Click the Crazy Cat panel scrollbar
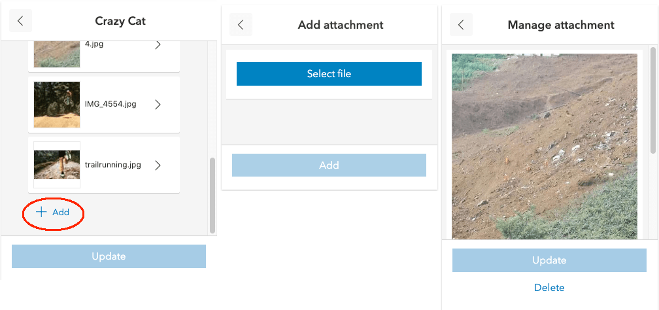Screen dimensions: 659x310 (x=212, y=195)
